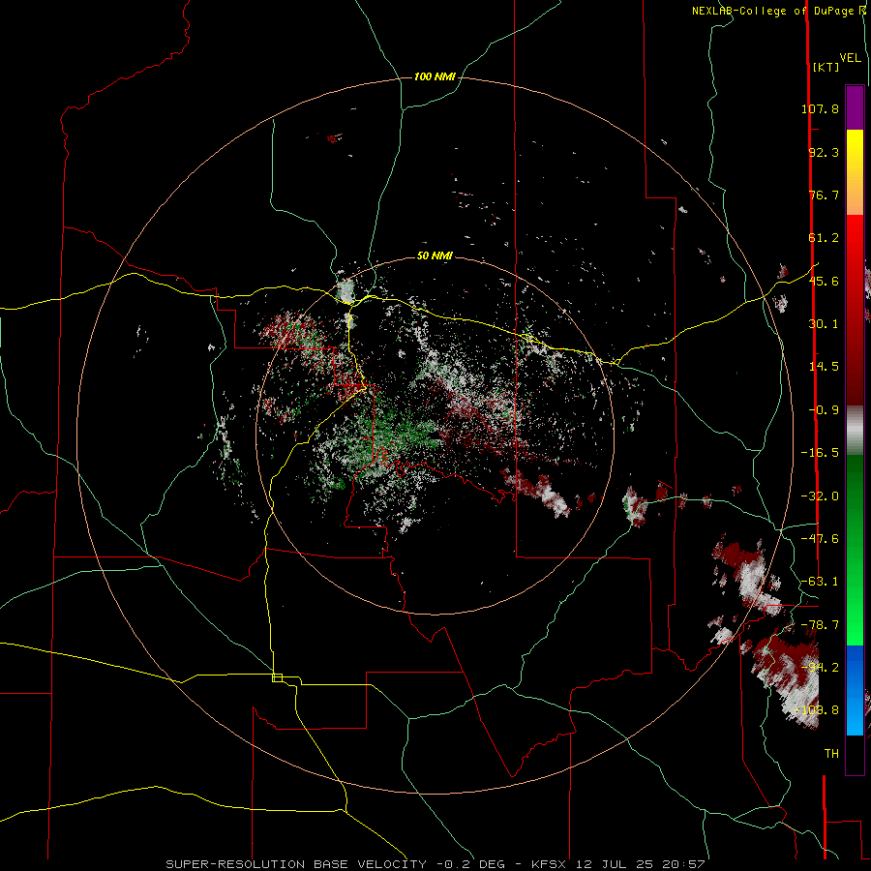
Task: Click the KFSX station identifier in caption
Action: [x=550, y=864]
